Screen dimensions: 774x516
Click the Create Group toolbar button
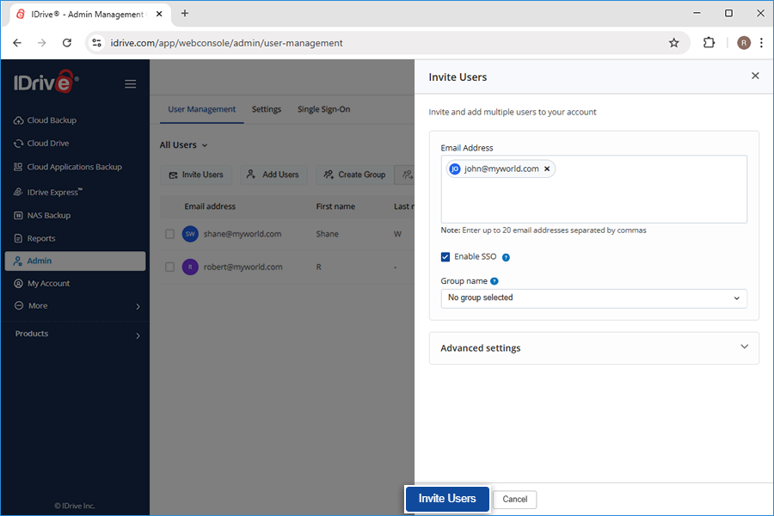click(354, 175)
